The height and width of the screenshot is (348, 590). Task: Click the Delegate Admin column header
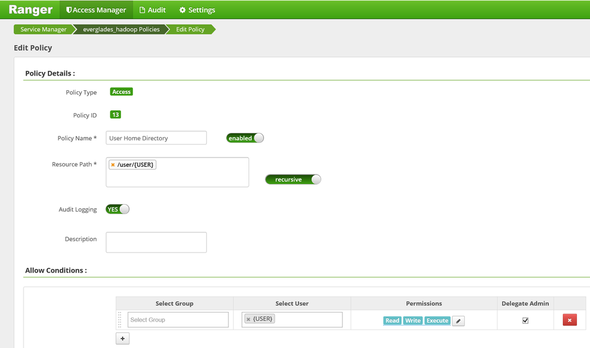[525, 303]
